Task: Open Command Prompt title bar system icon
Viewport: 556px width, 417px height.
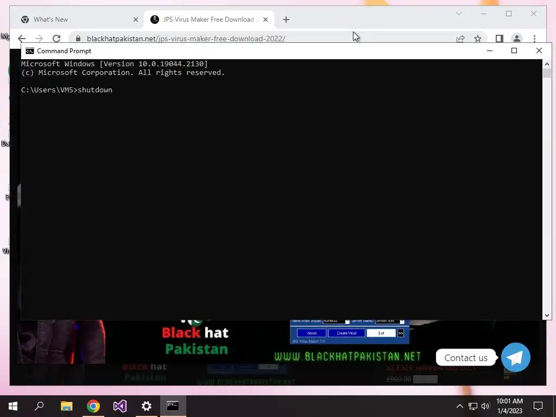Action: pos(30,51)
